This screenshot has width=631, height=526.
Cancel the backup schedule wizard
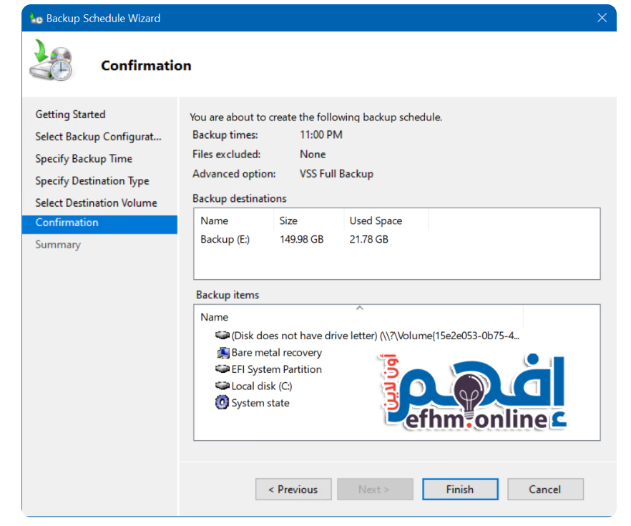point(544,490)
